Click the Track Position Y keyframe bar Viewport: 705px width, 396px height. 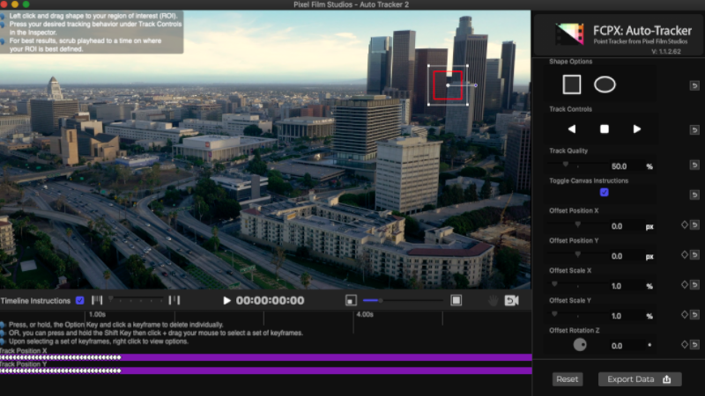[266, 370]
